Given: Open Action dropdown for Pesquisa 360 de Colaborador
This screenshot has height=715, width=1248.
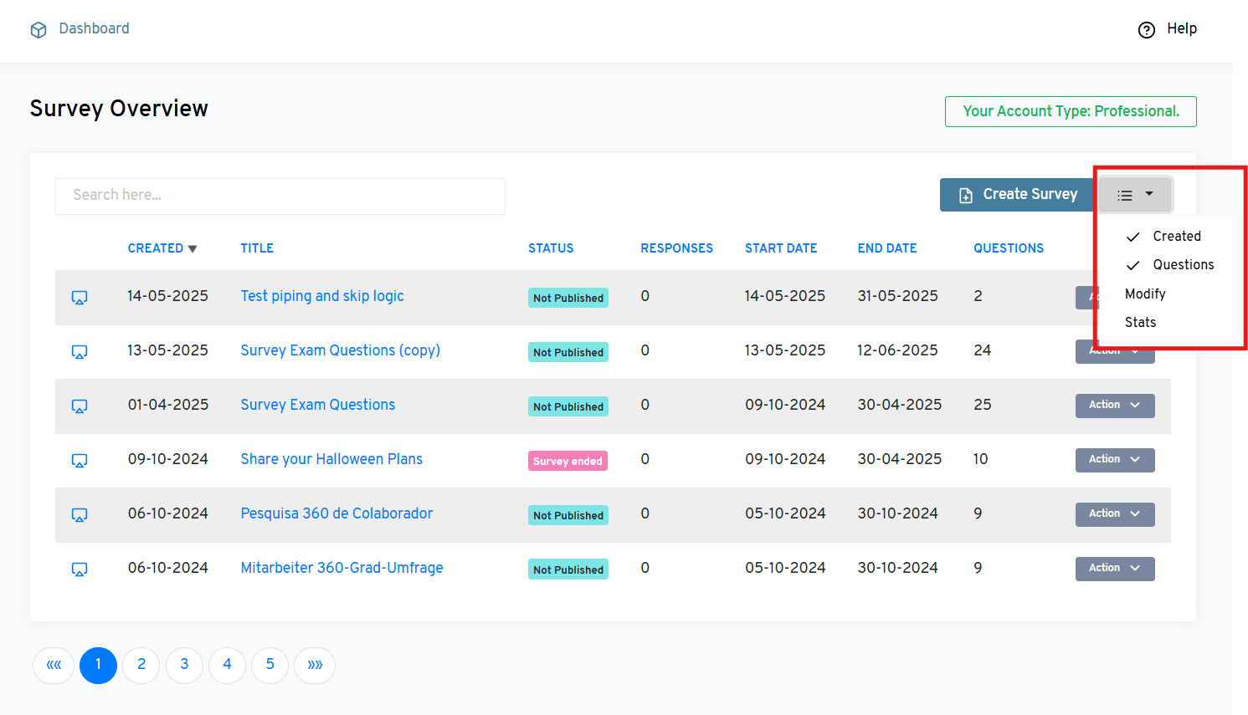Looking at the screenshot, I should [1115, 514].
